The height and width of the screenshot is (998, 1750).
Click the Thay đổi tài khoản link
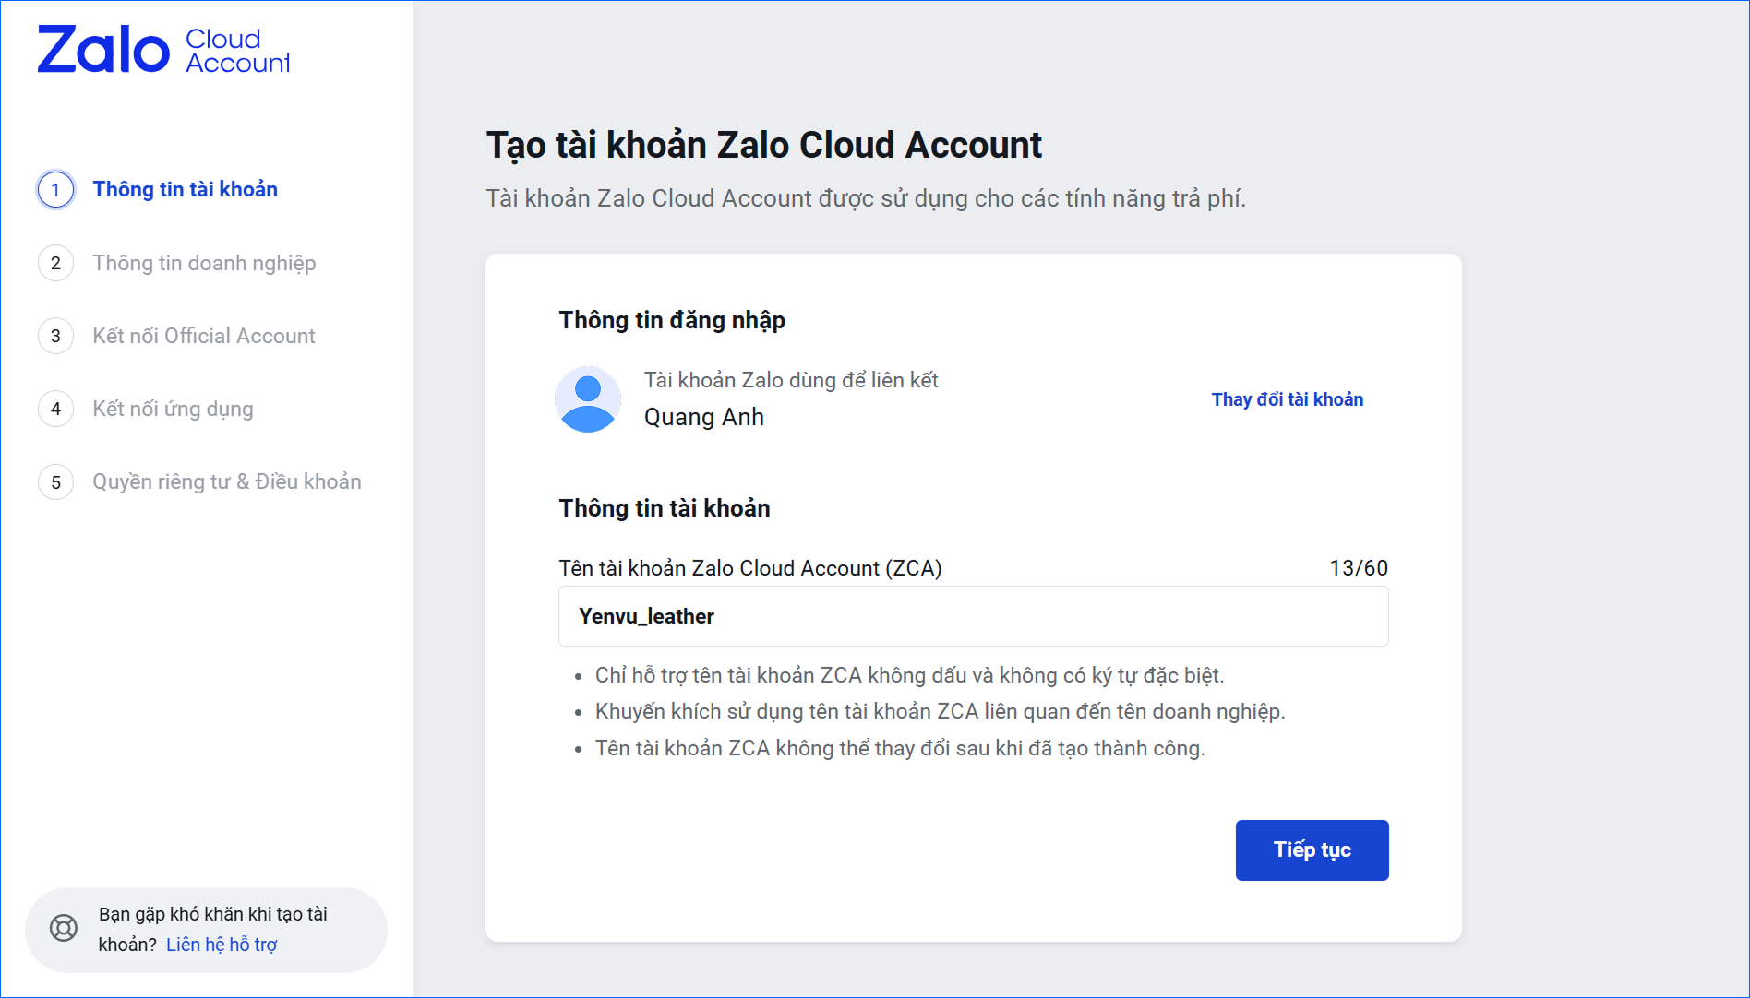pos(1287,399)
